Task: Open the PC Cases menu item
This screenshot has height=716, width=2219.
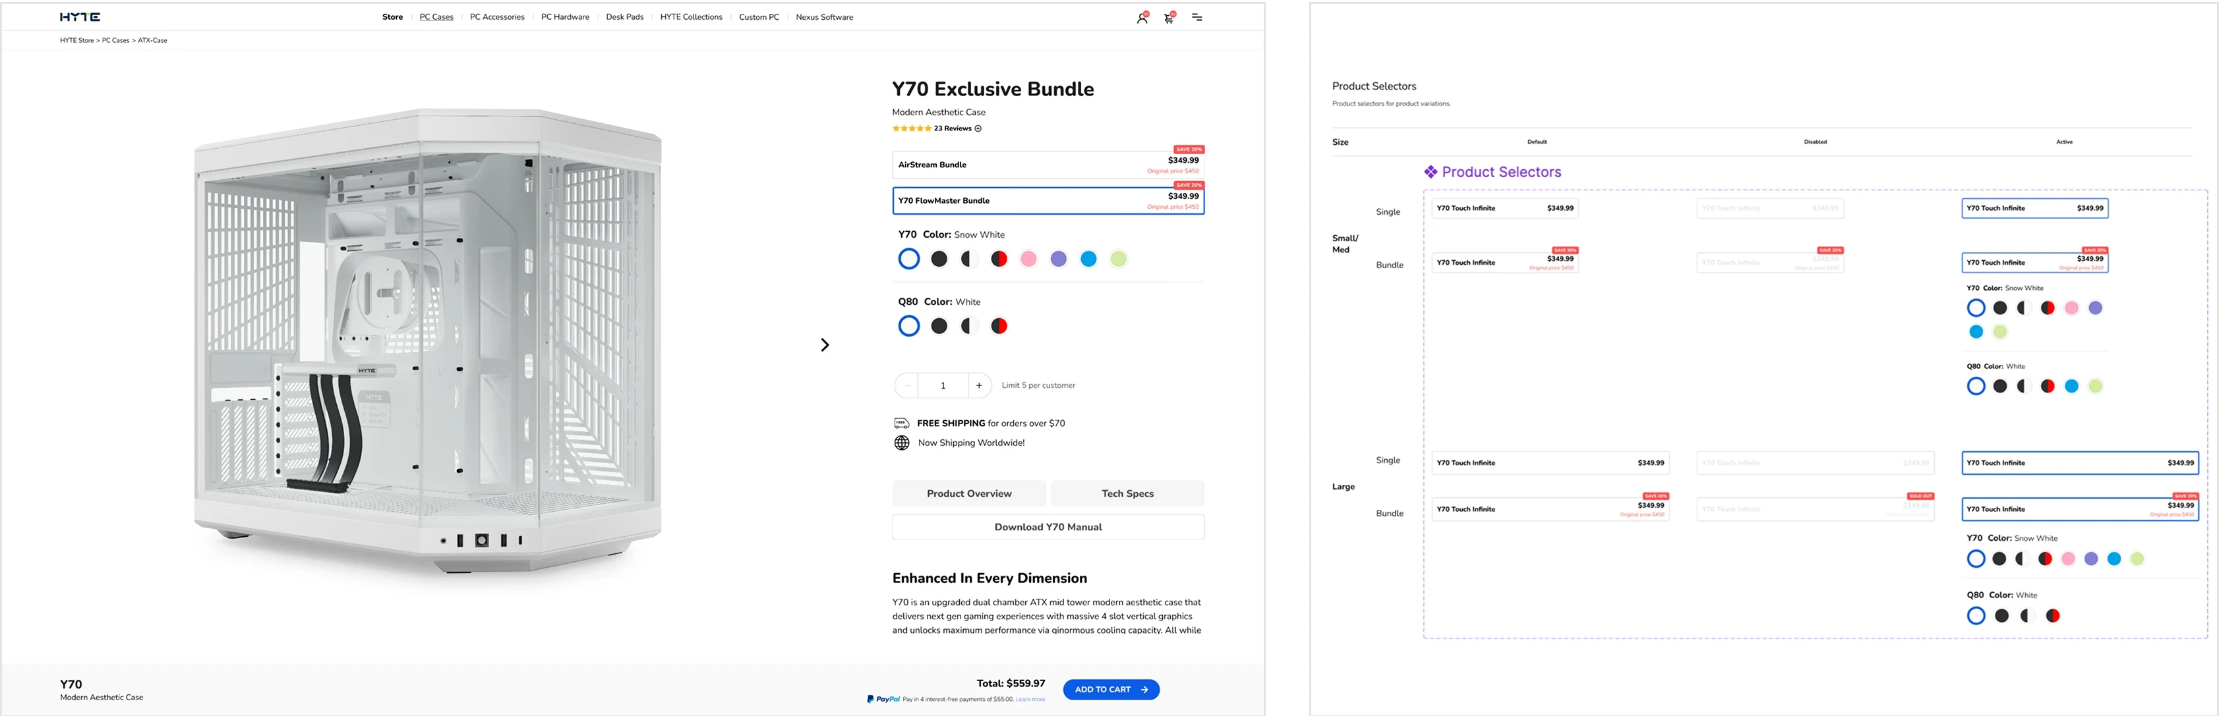Action: (x=436, y=17)
